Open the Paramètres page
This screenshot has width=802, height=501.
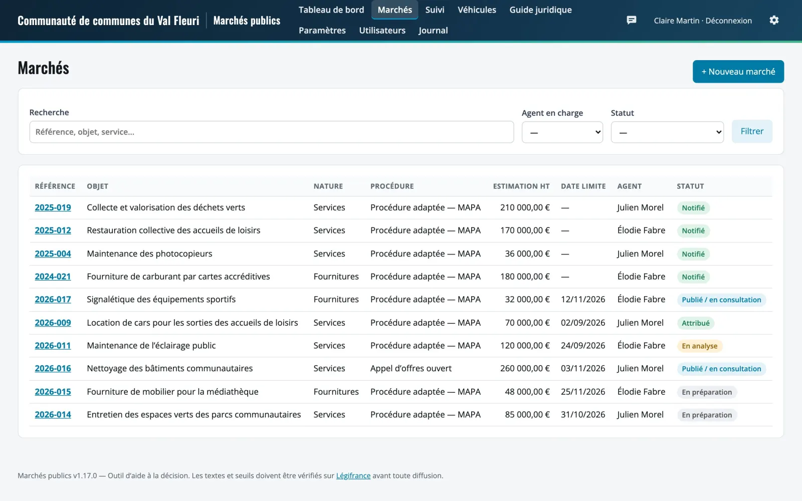[x=322, y=31]
